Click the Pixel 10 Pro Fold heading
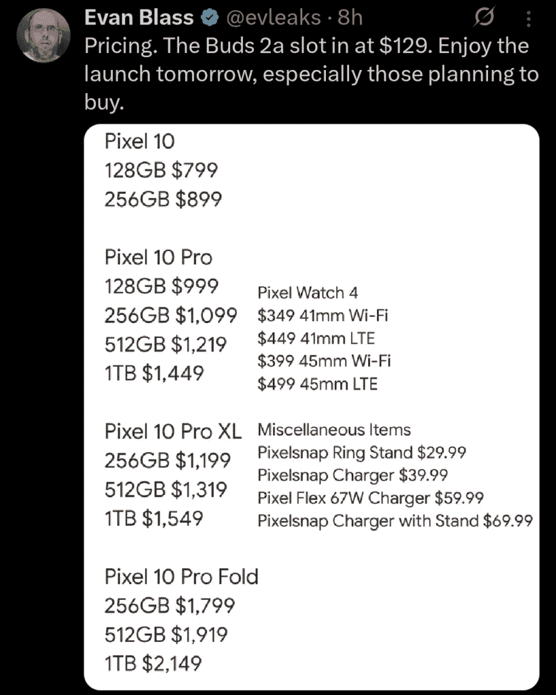Screen dimensions: 556x695 pyautogui.click(x=181, y=577)
